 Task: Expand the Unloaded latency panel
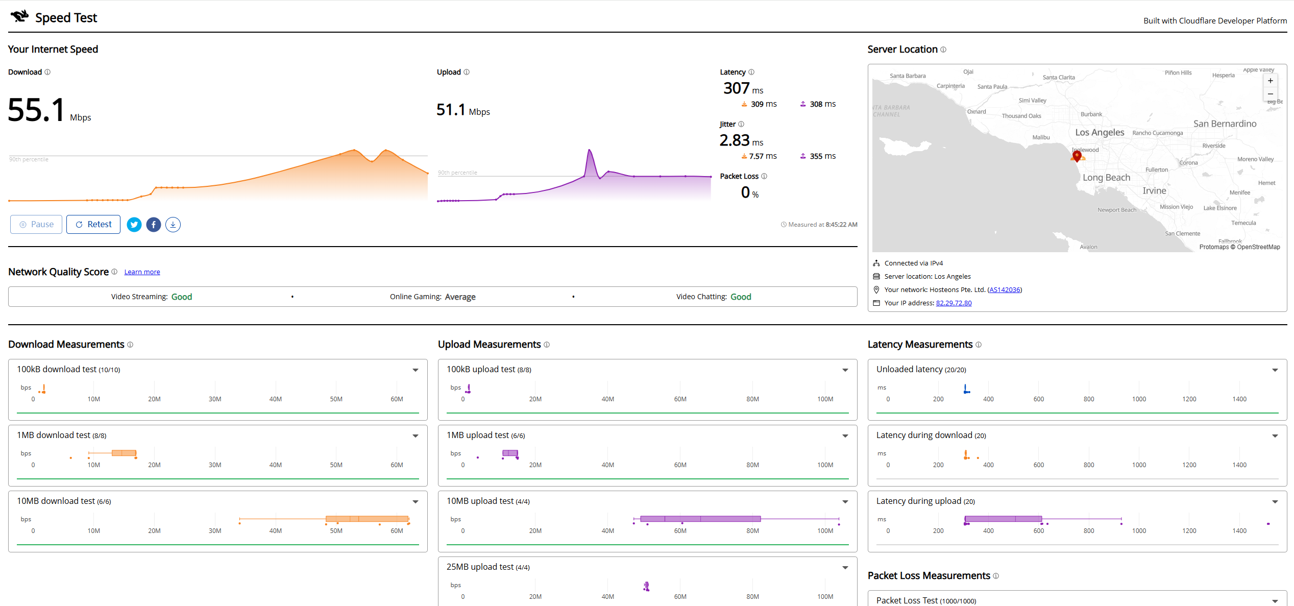(x=1275, y=370)
